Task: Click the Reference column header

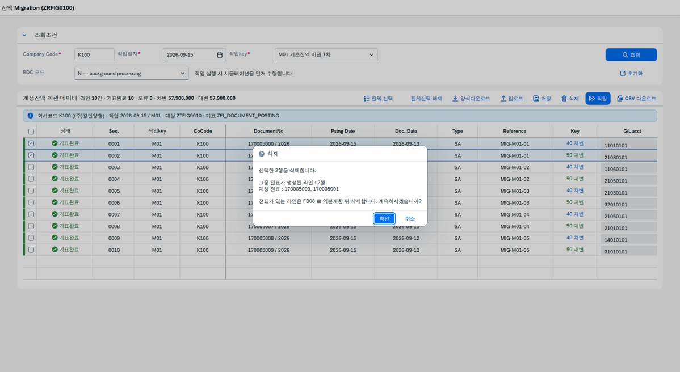Action: (x=515, y=131)
